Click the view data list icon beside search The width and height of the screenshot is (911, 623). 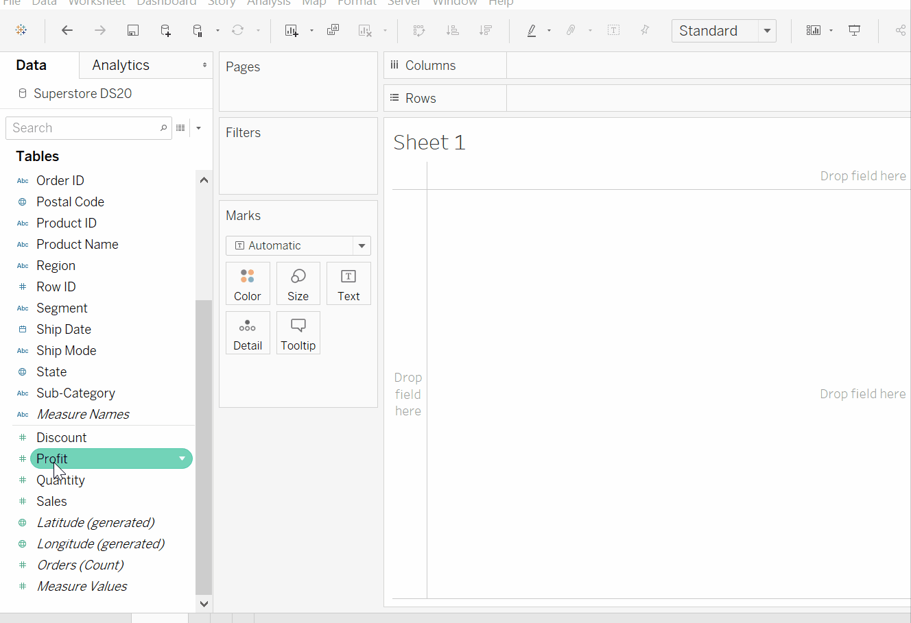point(180,127)
